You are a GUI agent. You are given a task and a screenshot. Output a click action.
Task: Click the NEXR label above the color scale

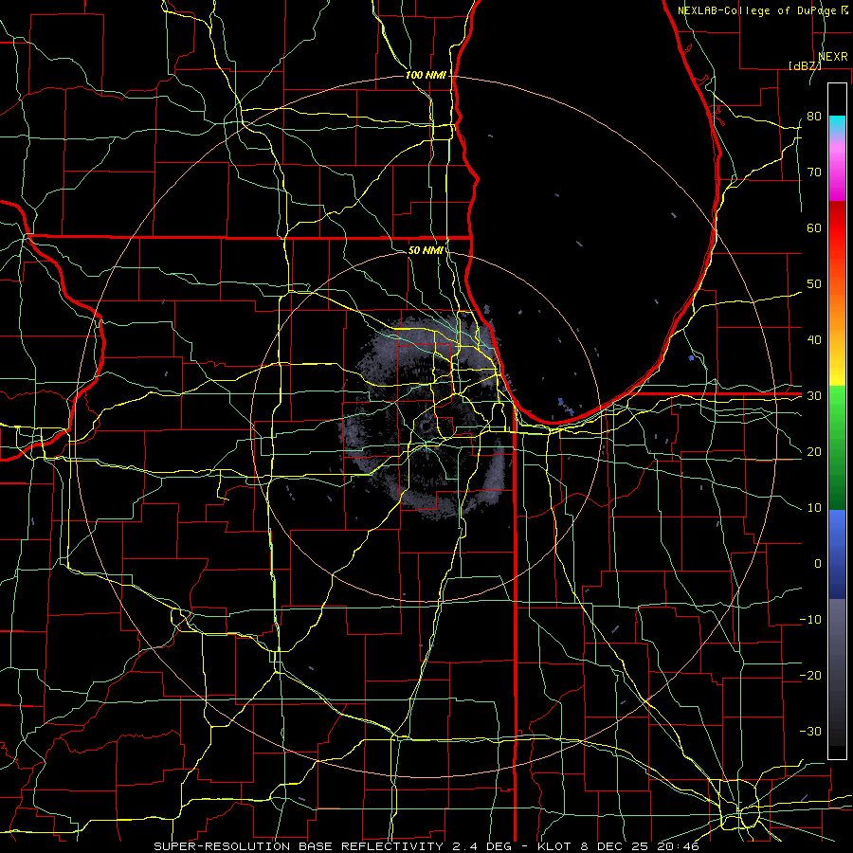pos(832,57)
